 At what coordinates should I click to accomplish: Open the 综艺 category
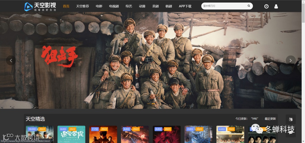click(129, 6)
